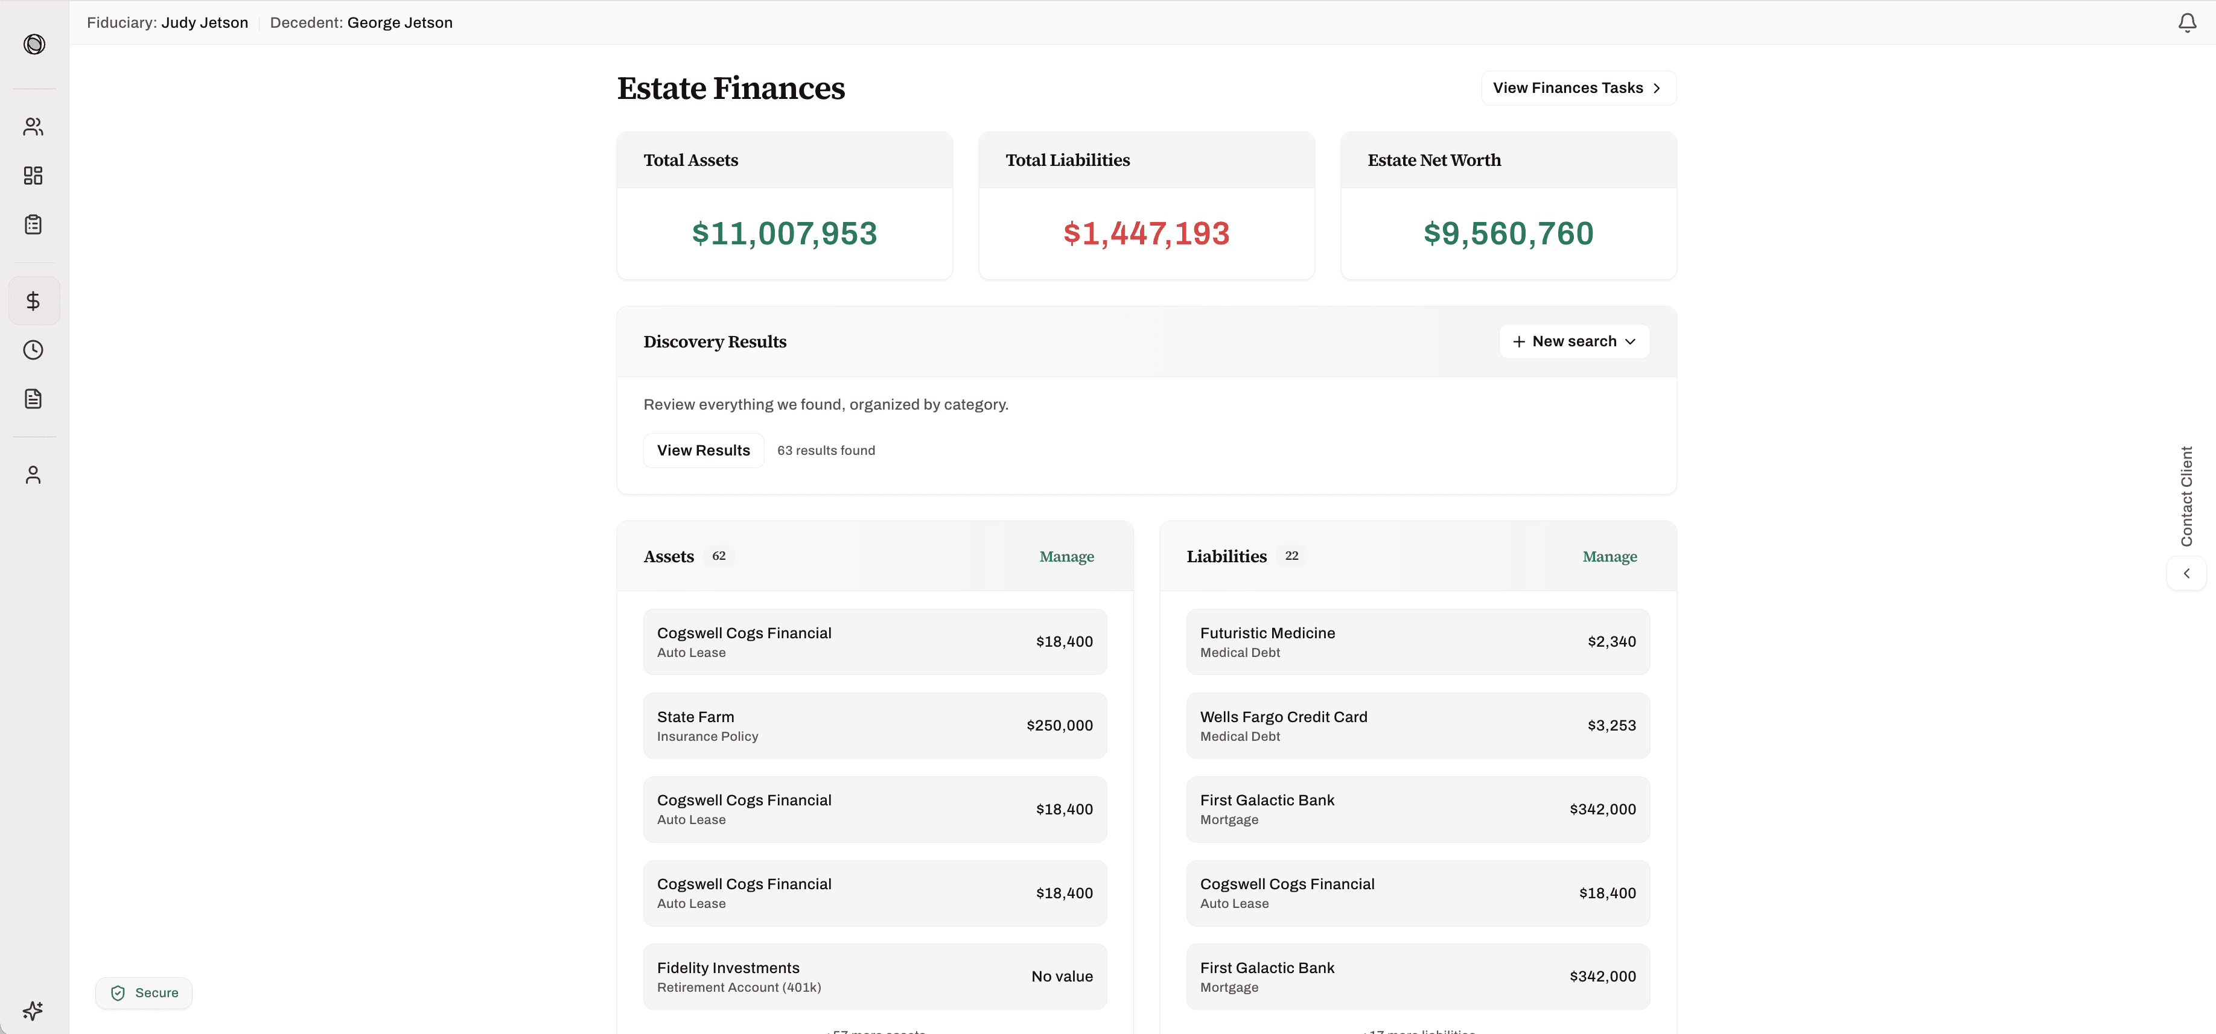Select the dollar sign Finances icon
Screen dimensions: 2216x1034
[34, 301]
